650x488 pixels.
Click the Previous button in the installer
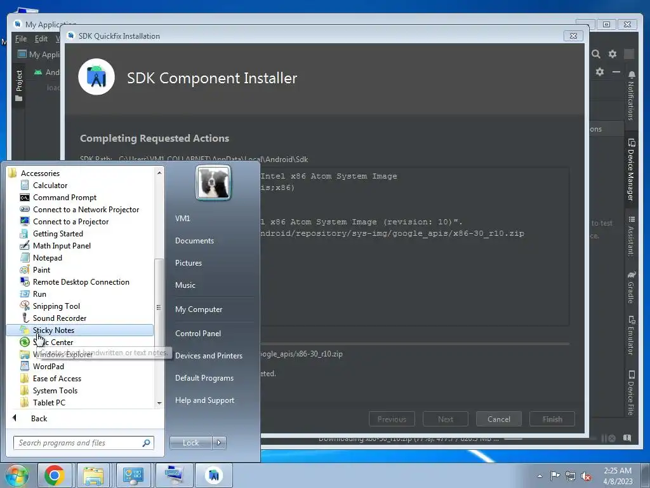coord(392,419)
